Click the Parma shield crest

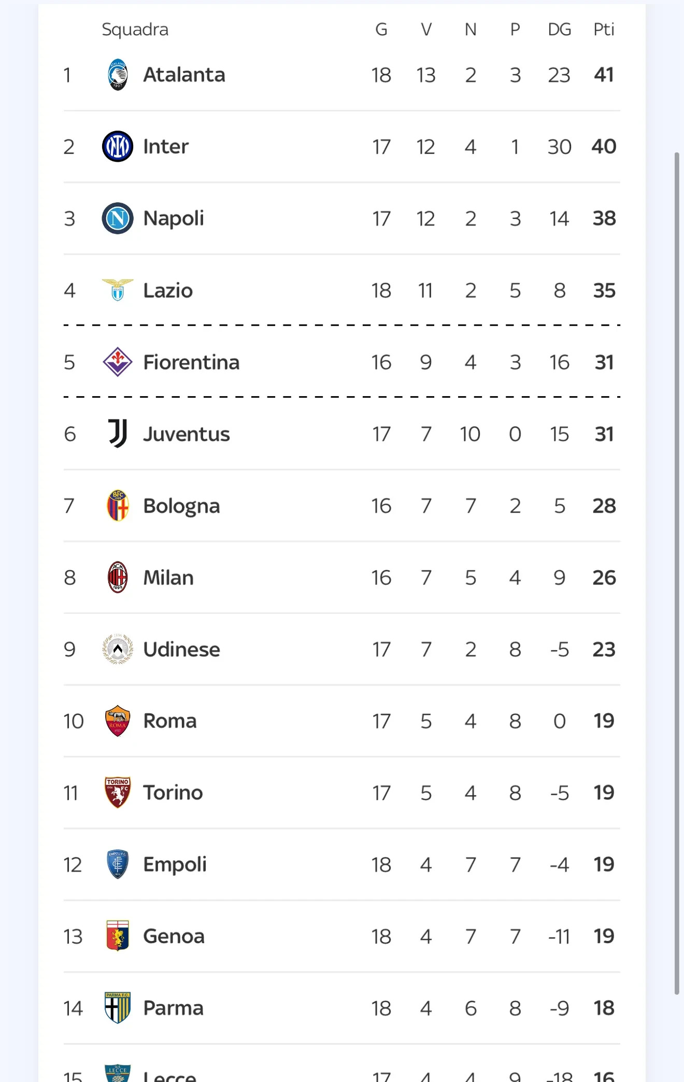click(x=118, y=1008)
